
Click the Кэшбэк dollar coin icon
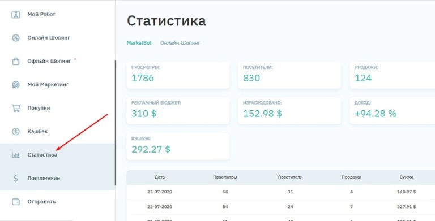(x=15, y=131)
